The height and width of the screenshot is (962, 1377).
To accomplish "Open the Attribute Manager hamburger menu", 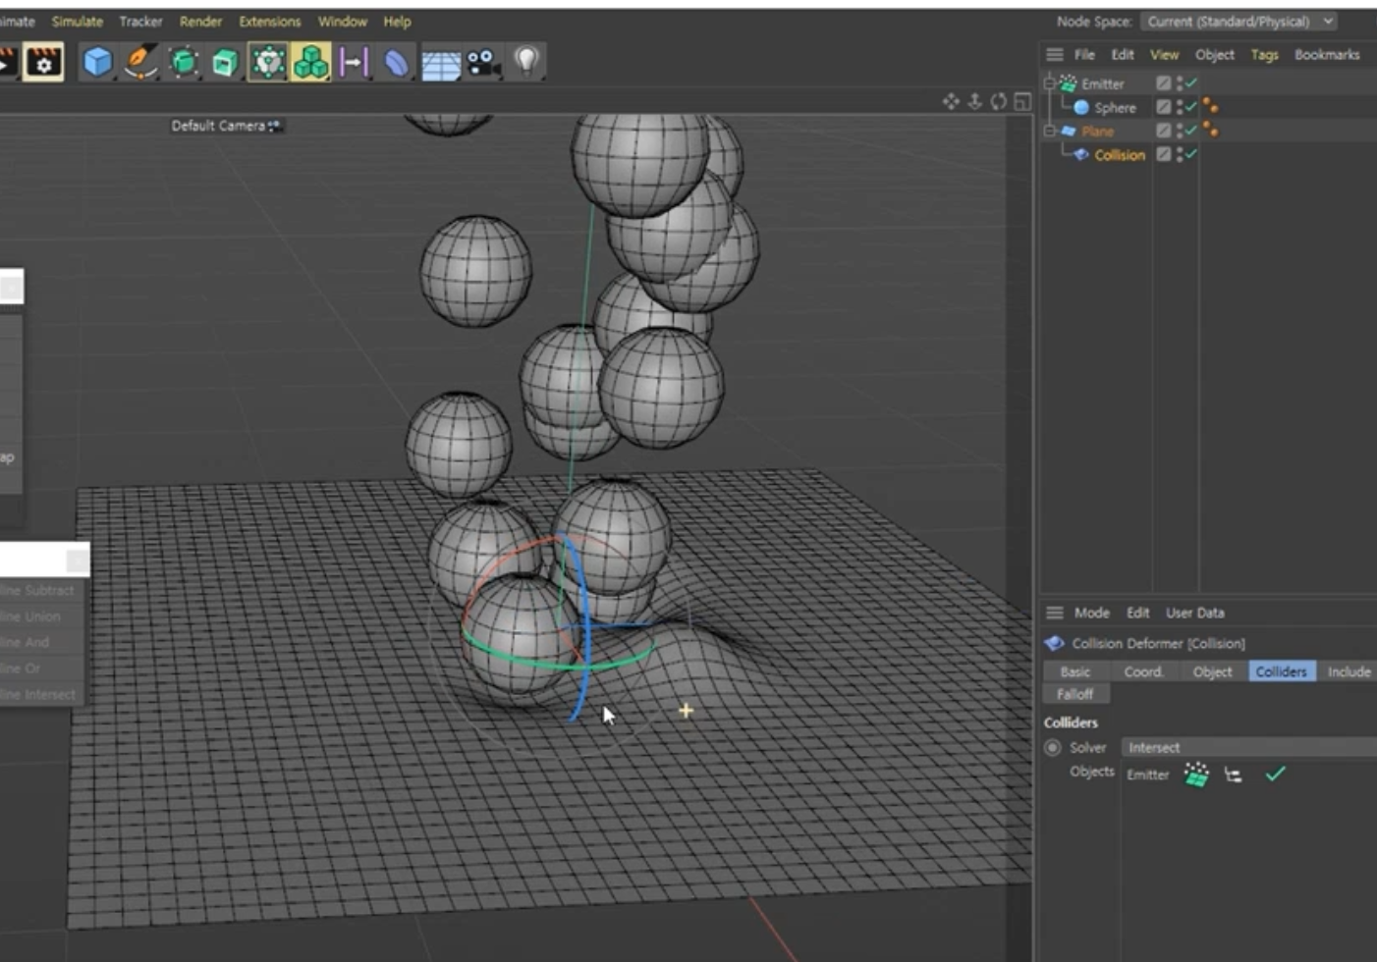I will click(1055, 613).
